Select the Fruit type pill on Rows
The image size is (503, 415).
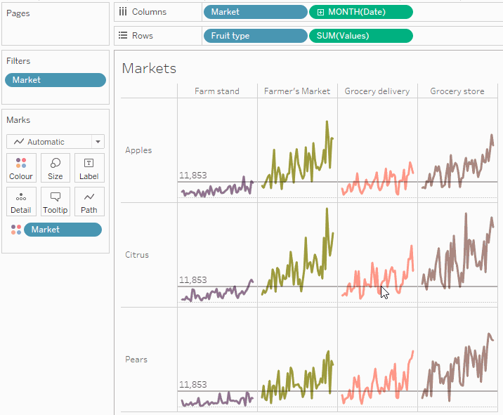click(x=255, y=36)
